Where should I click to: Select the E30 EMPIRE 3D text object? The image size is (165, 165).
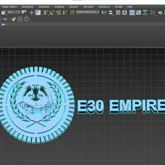point(121,107)
